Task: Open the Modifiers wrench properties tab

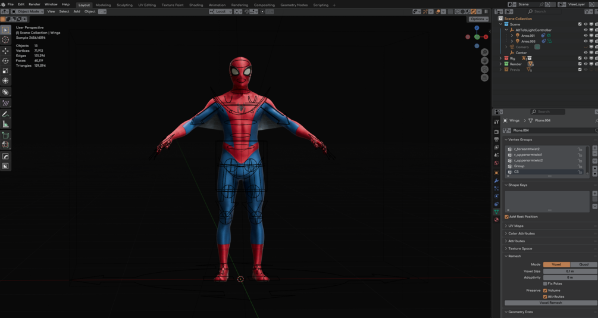Action: [x=496, y=180]
